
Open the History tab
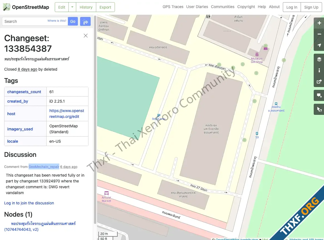86,7
